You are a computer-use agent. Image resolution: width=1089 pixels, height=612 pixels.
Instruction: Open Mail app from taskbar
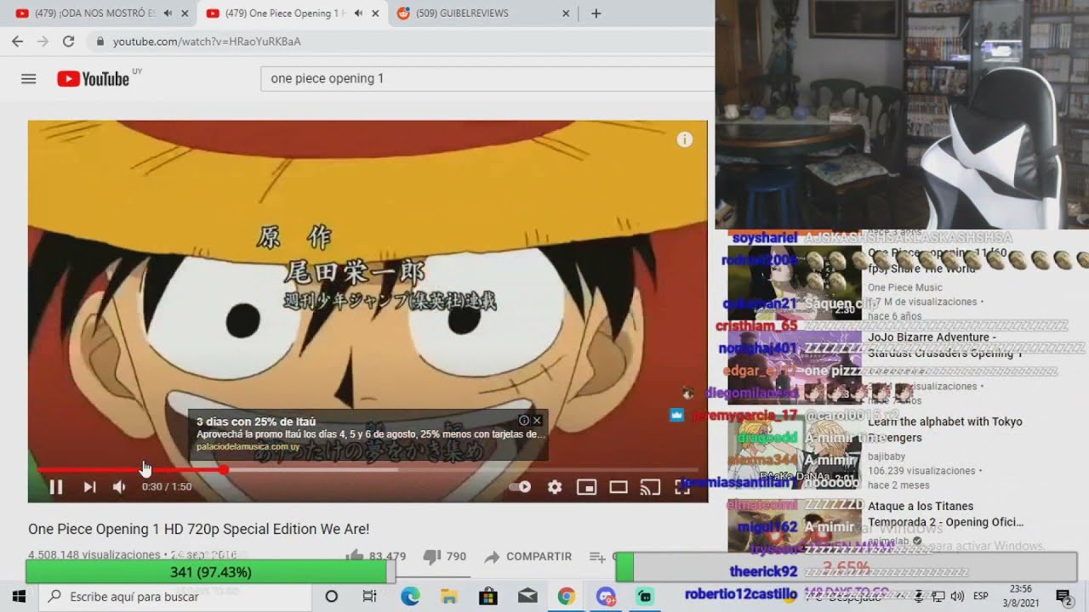click(x=527, y=597)
